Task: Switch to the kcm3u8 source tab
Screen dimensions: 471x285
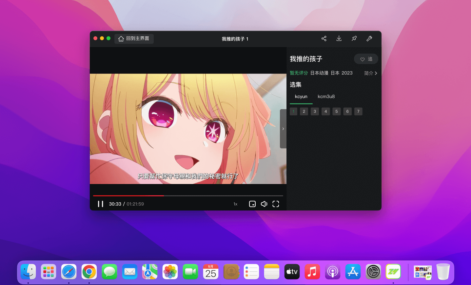Action: [326, 97]
